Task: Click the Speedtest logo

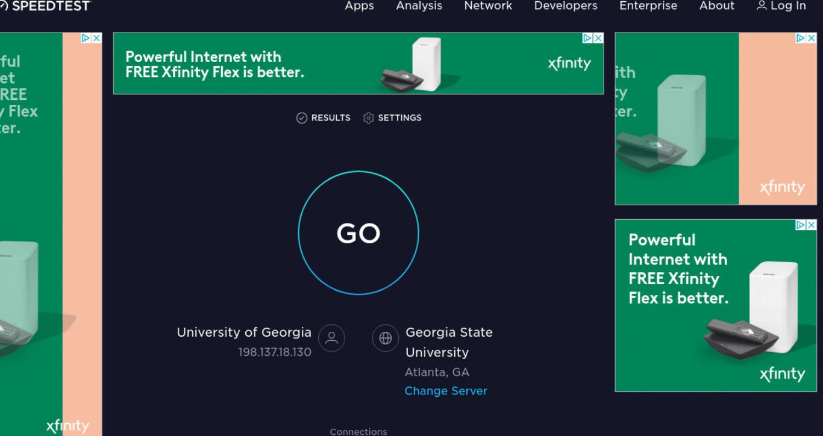Action: (45, 6)
